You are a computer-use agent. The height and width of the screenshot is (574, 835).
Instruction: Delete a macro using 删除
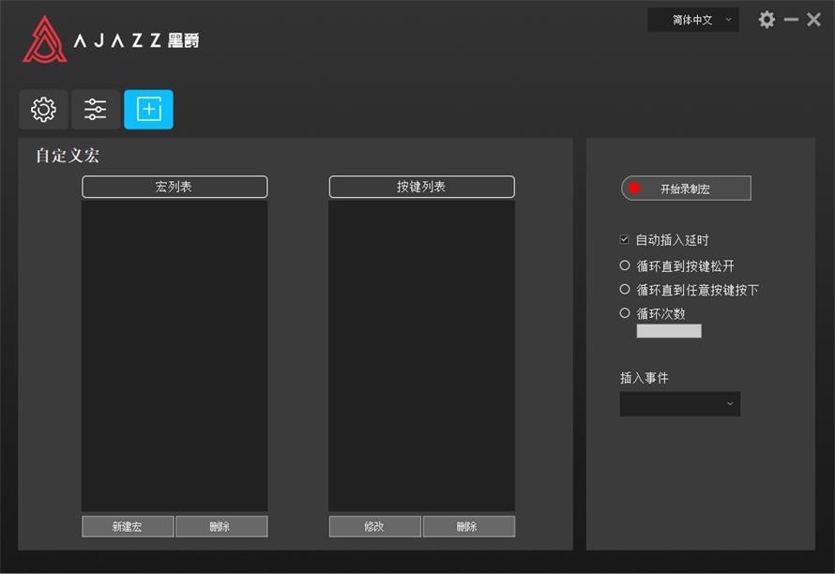point(221,526)
